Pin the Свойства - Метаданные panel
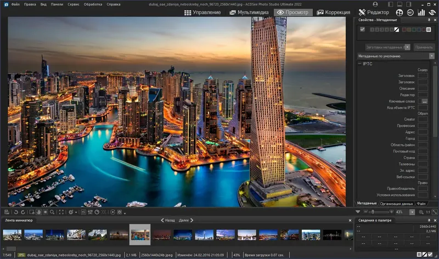 tap(430, 20)
